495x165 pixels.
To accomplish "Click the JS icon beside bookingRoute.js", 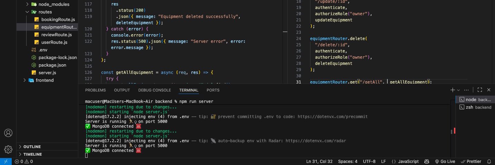I will 37,20.
